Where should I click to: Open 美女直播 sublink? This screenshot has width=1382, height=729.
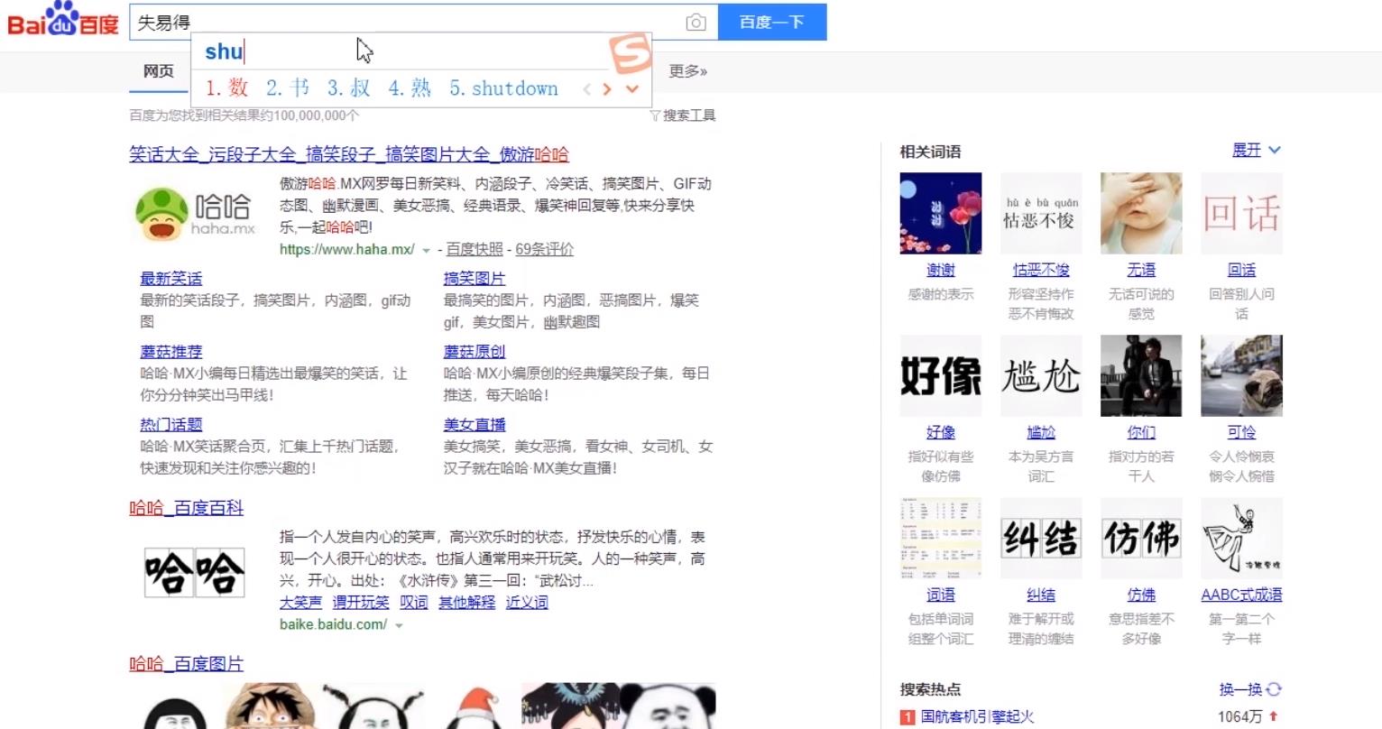[x=474, y=425]
